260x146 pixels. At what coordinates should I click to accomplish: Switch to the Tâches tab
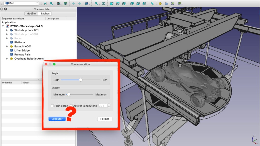(45, 14)
